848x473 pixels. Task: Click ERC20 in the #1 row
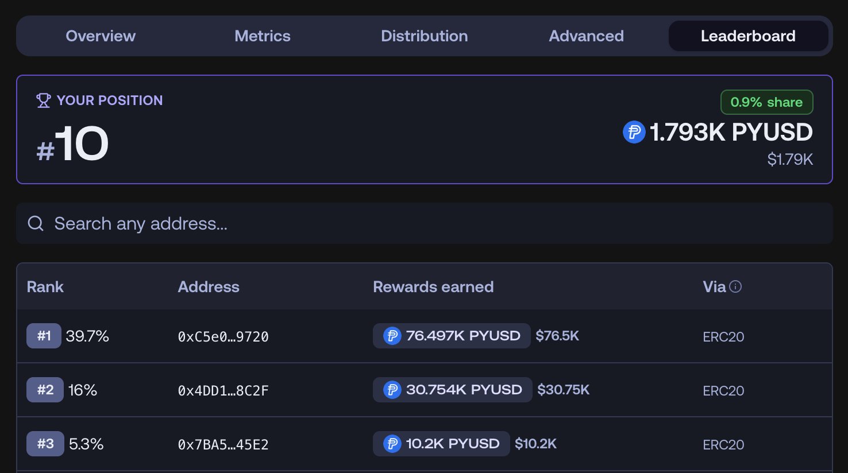pos(723,337)
